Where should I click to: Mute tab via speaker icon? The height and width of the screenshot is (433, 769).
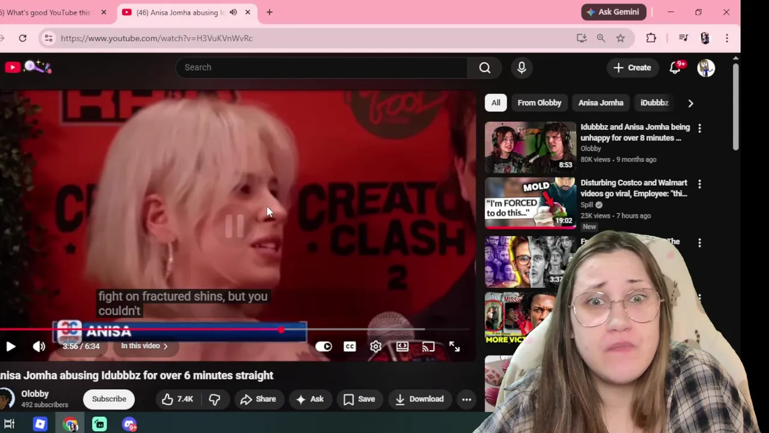tap(233, 12)
